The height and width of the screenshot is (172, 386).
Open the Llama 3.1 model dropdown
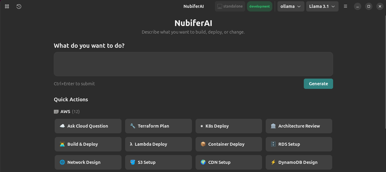tap(322, 6)
